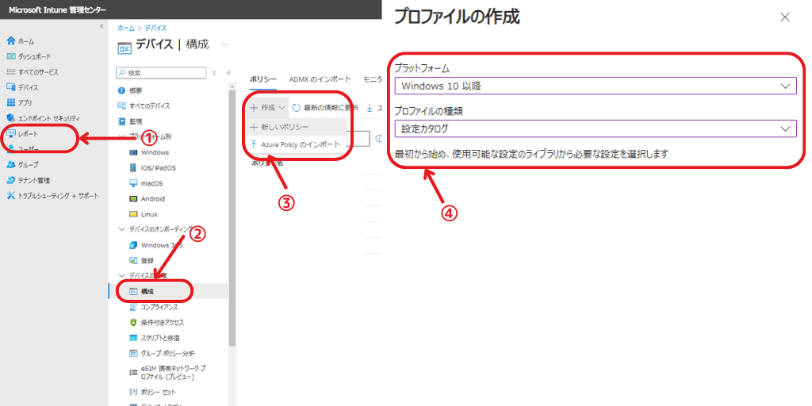This screenshot has width=812, height=406.
Task: Open the 作成 dropdown button
Action: pyautogui.click(x=267, y=108)
